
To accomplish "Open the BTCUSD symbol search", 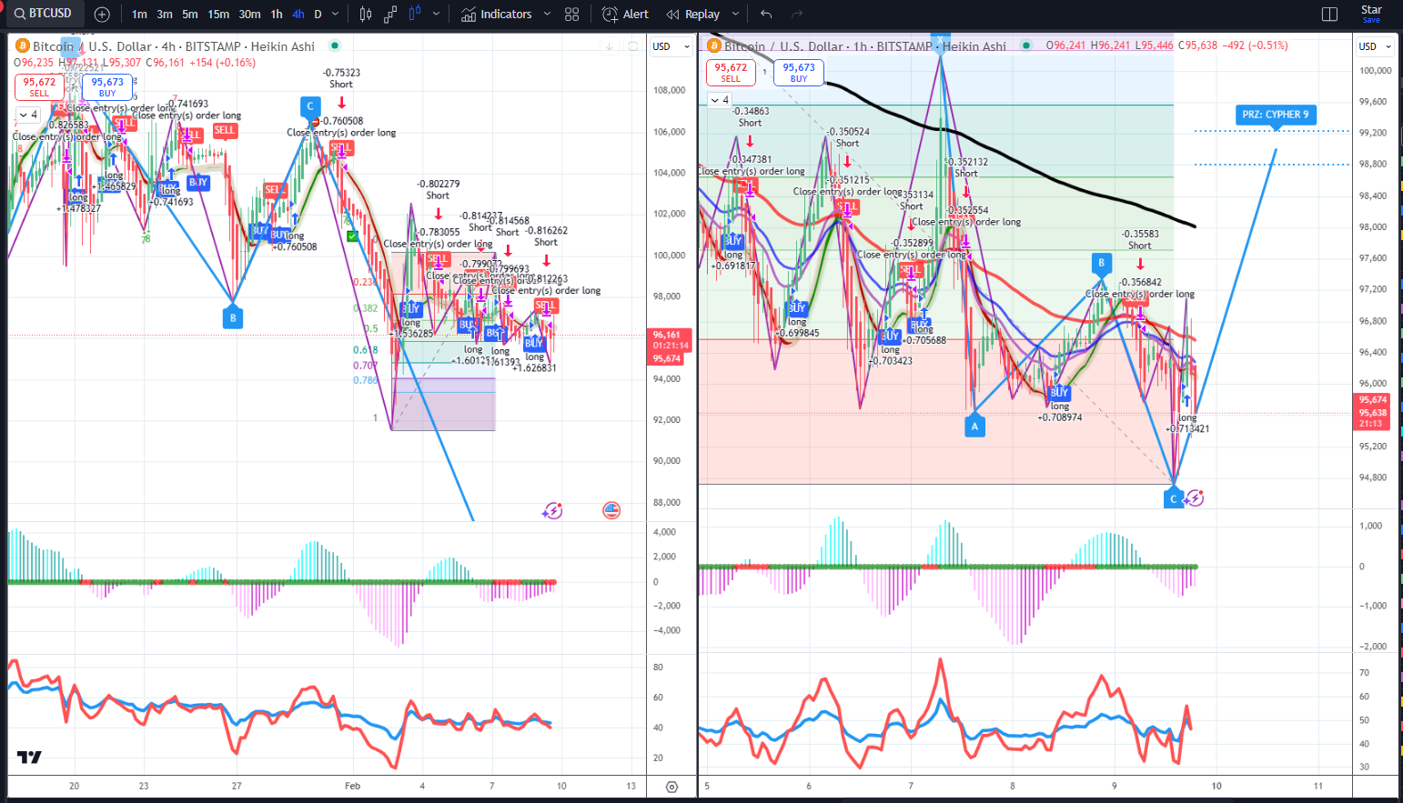I will 44,14.
